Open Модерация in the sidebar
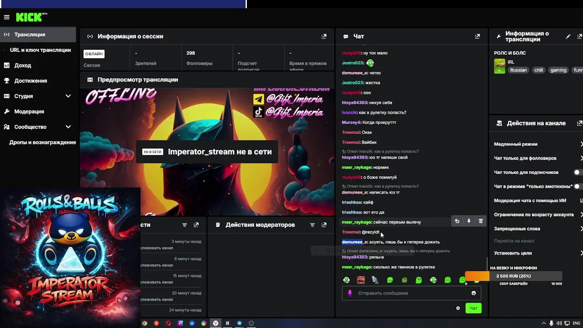Viewport: 583px width, 328px height. [29, 112]
